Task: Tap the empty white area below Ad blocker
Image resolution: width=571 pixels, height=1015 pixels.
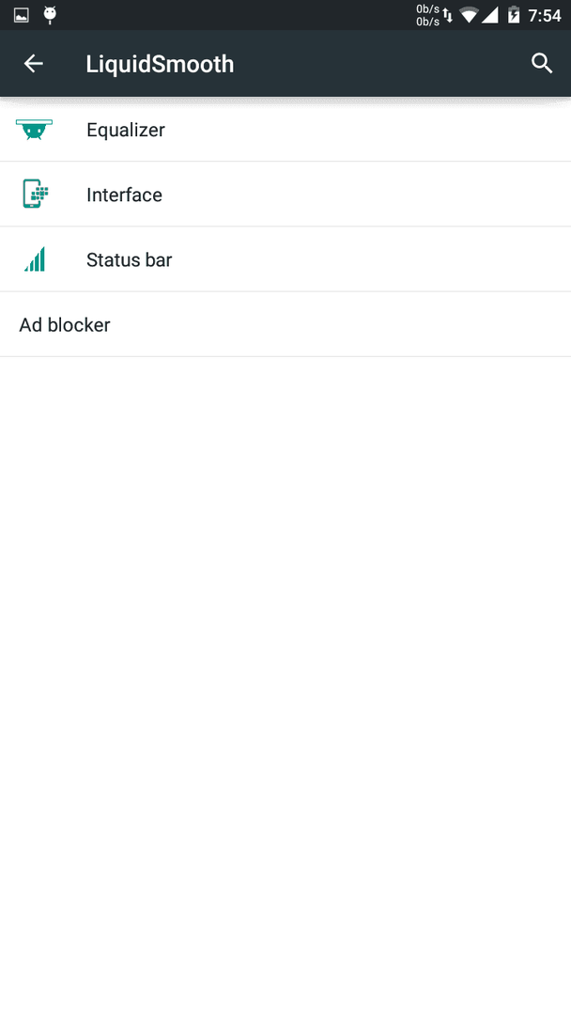Action: pyautogui.click(x=285, y=685)
